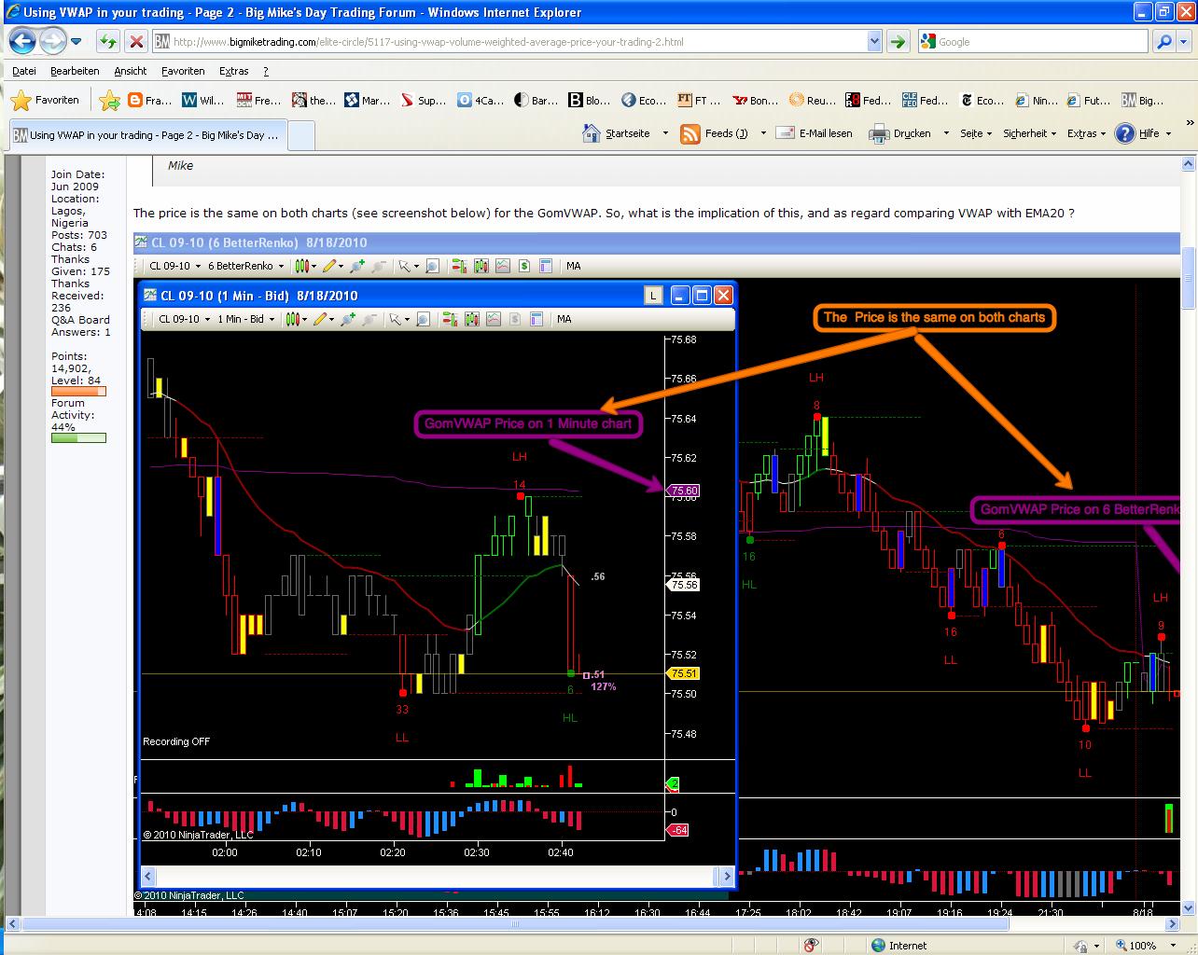Expand the Seite dropdown menu

point(976,133)
